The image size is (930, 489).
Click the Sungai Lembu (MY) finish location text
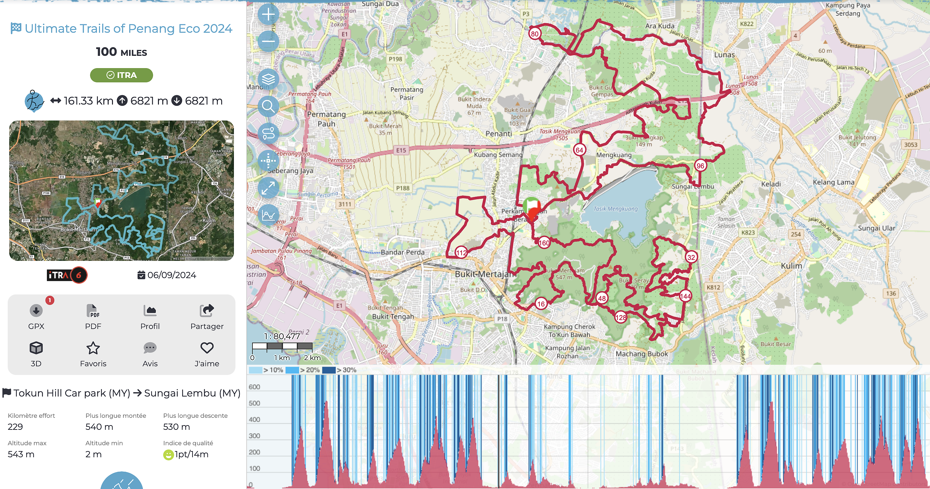[x=192, y=393]
